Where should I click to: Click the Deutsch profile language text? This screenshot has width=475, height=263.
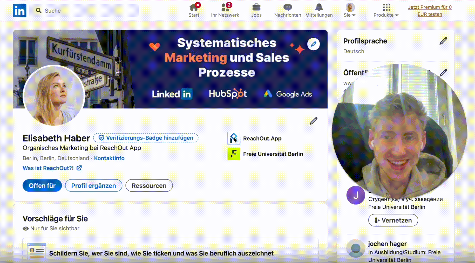pos(354,51)
